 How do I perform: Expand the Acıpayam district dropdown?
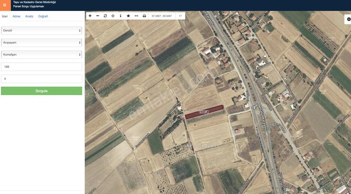(x=41, y=42)
